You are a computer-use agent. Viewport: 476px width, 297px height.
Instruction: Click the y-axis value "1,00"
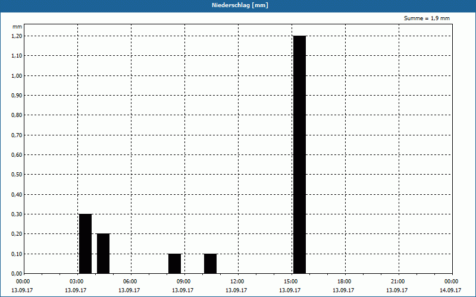tap(17, 76)
